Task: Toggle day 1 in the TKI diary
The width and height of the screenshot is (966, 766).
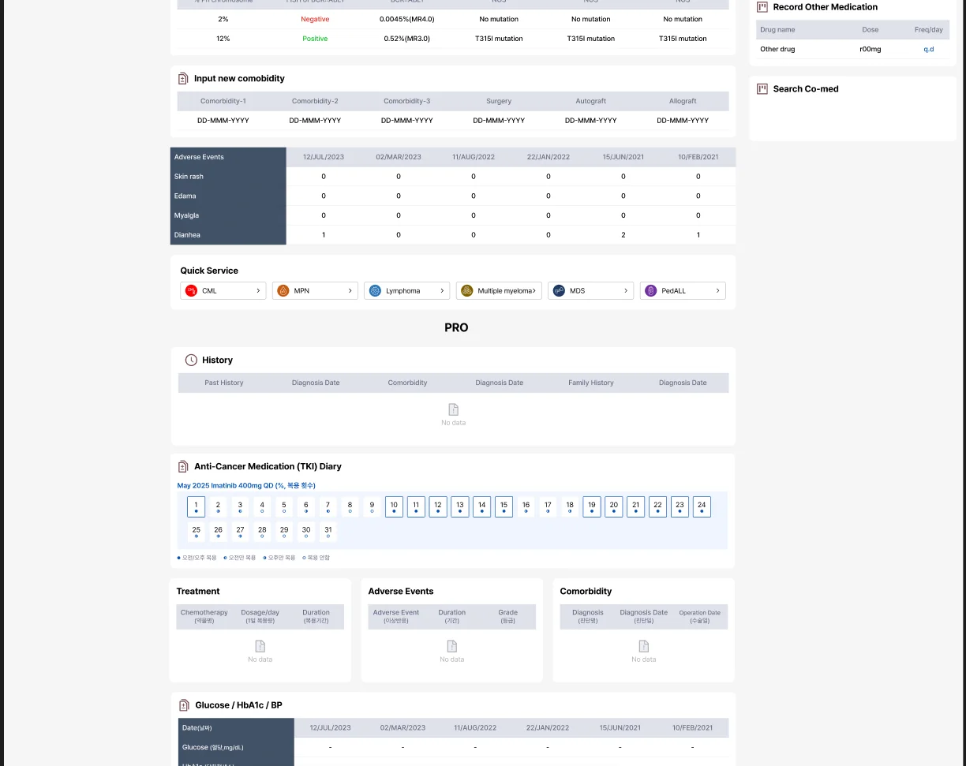Action: [x=196, y=506]
